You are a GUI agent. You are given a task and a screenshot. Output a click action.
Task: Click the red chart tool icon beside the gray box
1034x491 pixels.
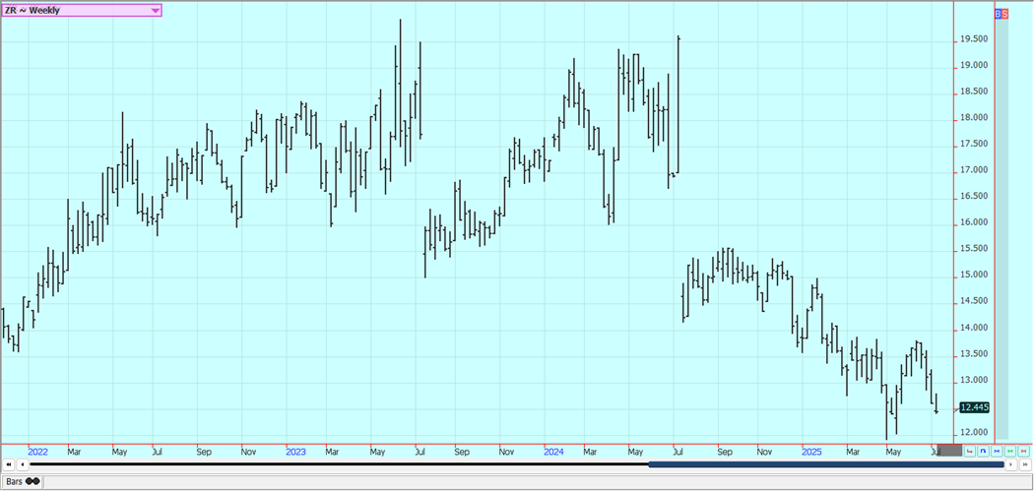click(x=969, y=451)
